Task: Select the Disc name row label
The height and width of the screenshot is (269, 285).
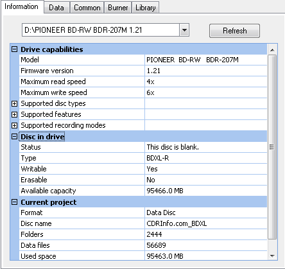Action: tap(36, 223)
